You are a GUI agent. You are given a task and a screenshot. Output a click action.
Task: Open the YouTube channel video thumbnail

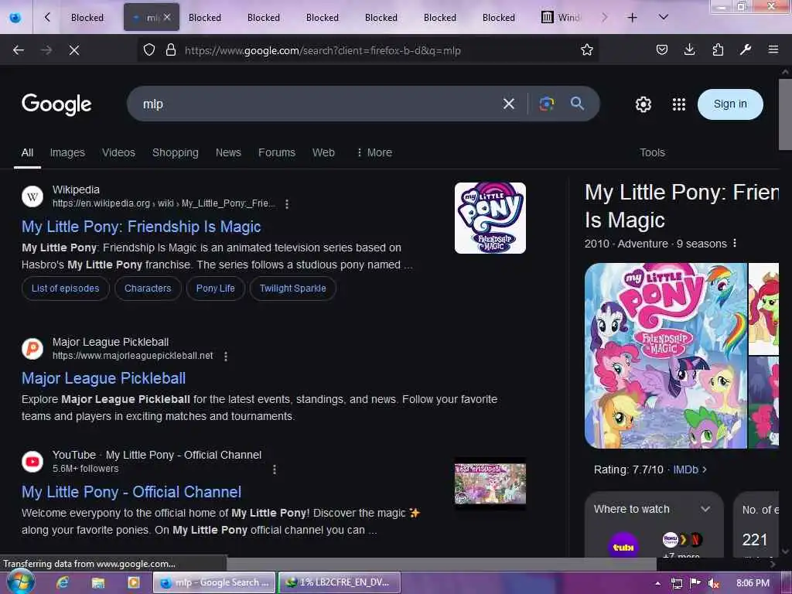pyautogui.click(x=490, y=484)
